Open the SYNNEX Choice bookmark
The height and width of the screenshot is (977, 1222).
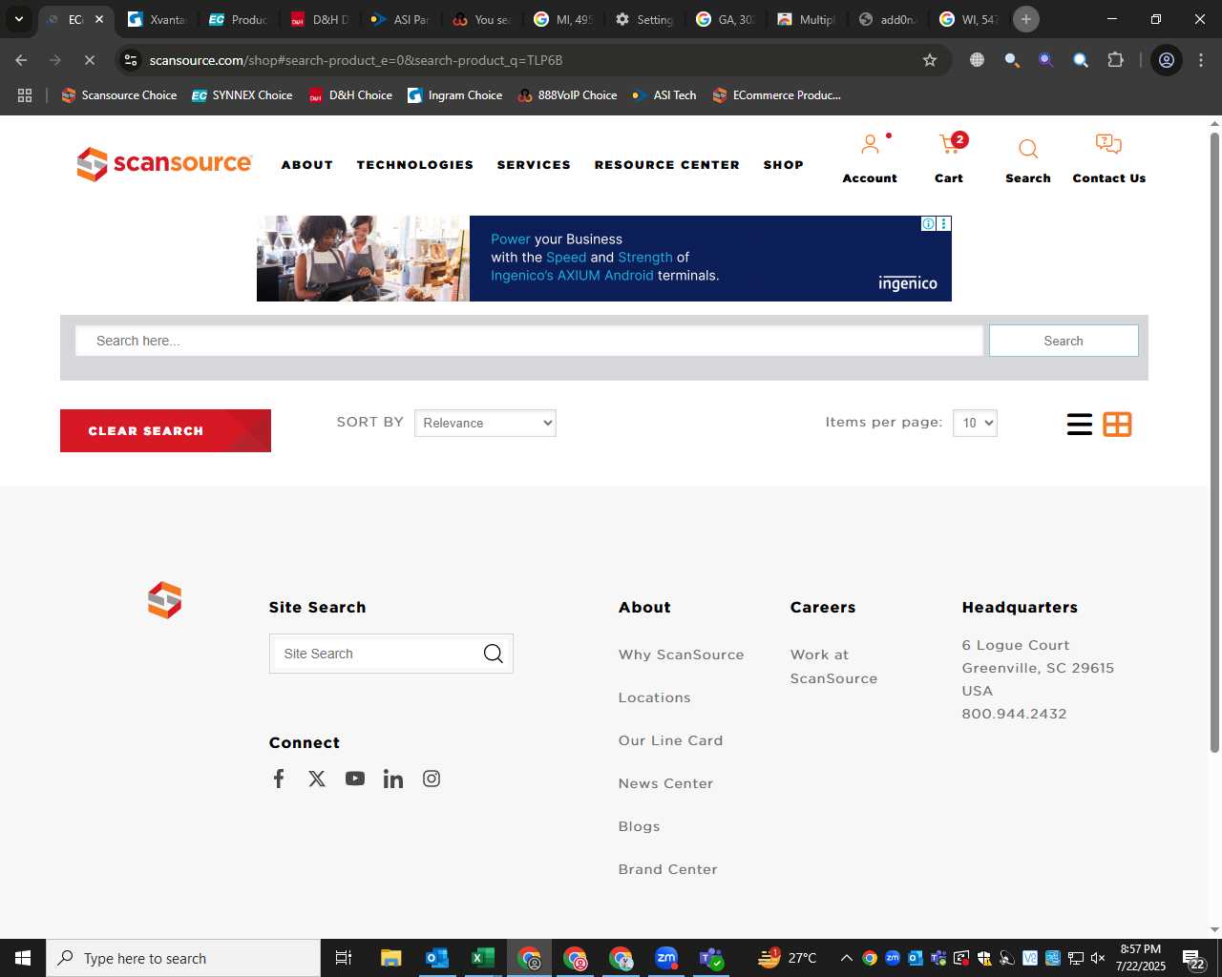242,95
